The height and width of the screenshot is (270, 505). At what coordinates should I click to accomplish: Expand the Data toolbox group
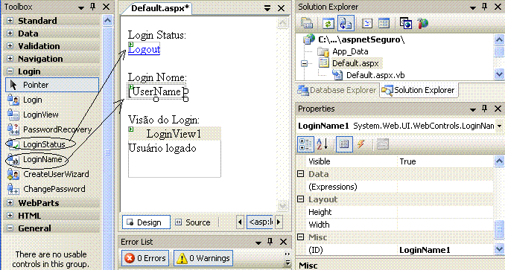(10, 33)
